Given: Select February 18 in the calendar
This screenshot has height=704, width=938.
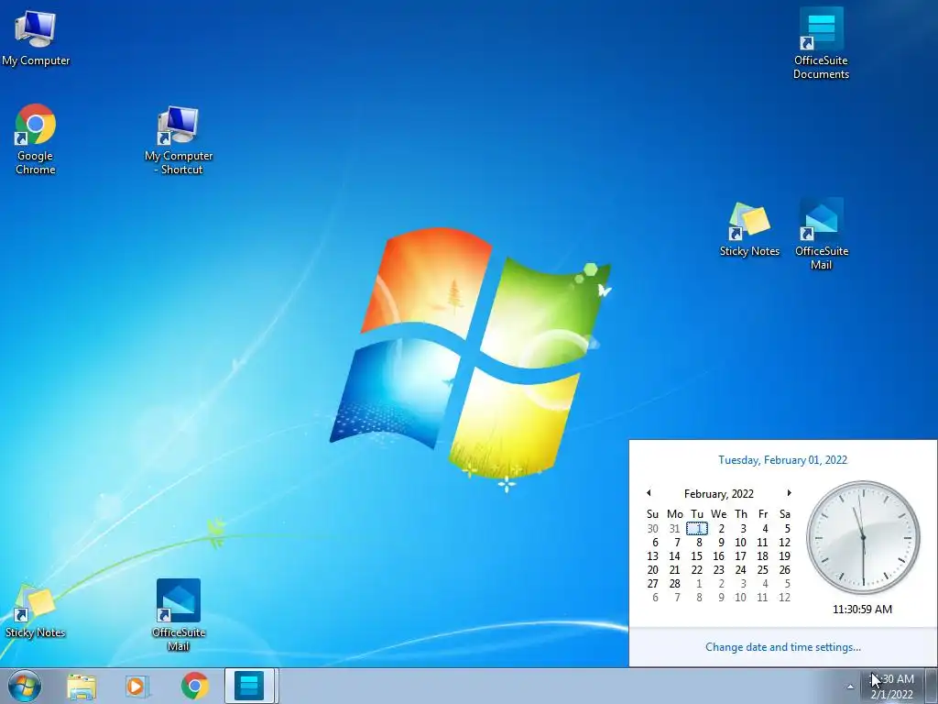Looking at the screenshot, I should [763, 556].
